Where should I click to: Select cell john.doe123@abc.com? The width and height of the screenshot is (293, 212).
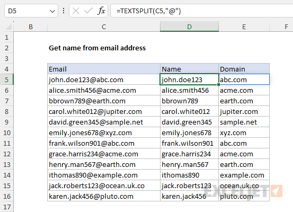(x=104, y=79)
